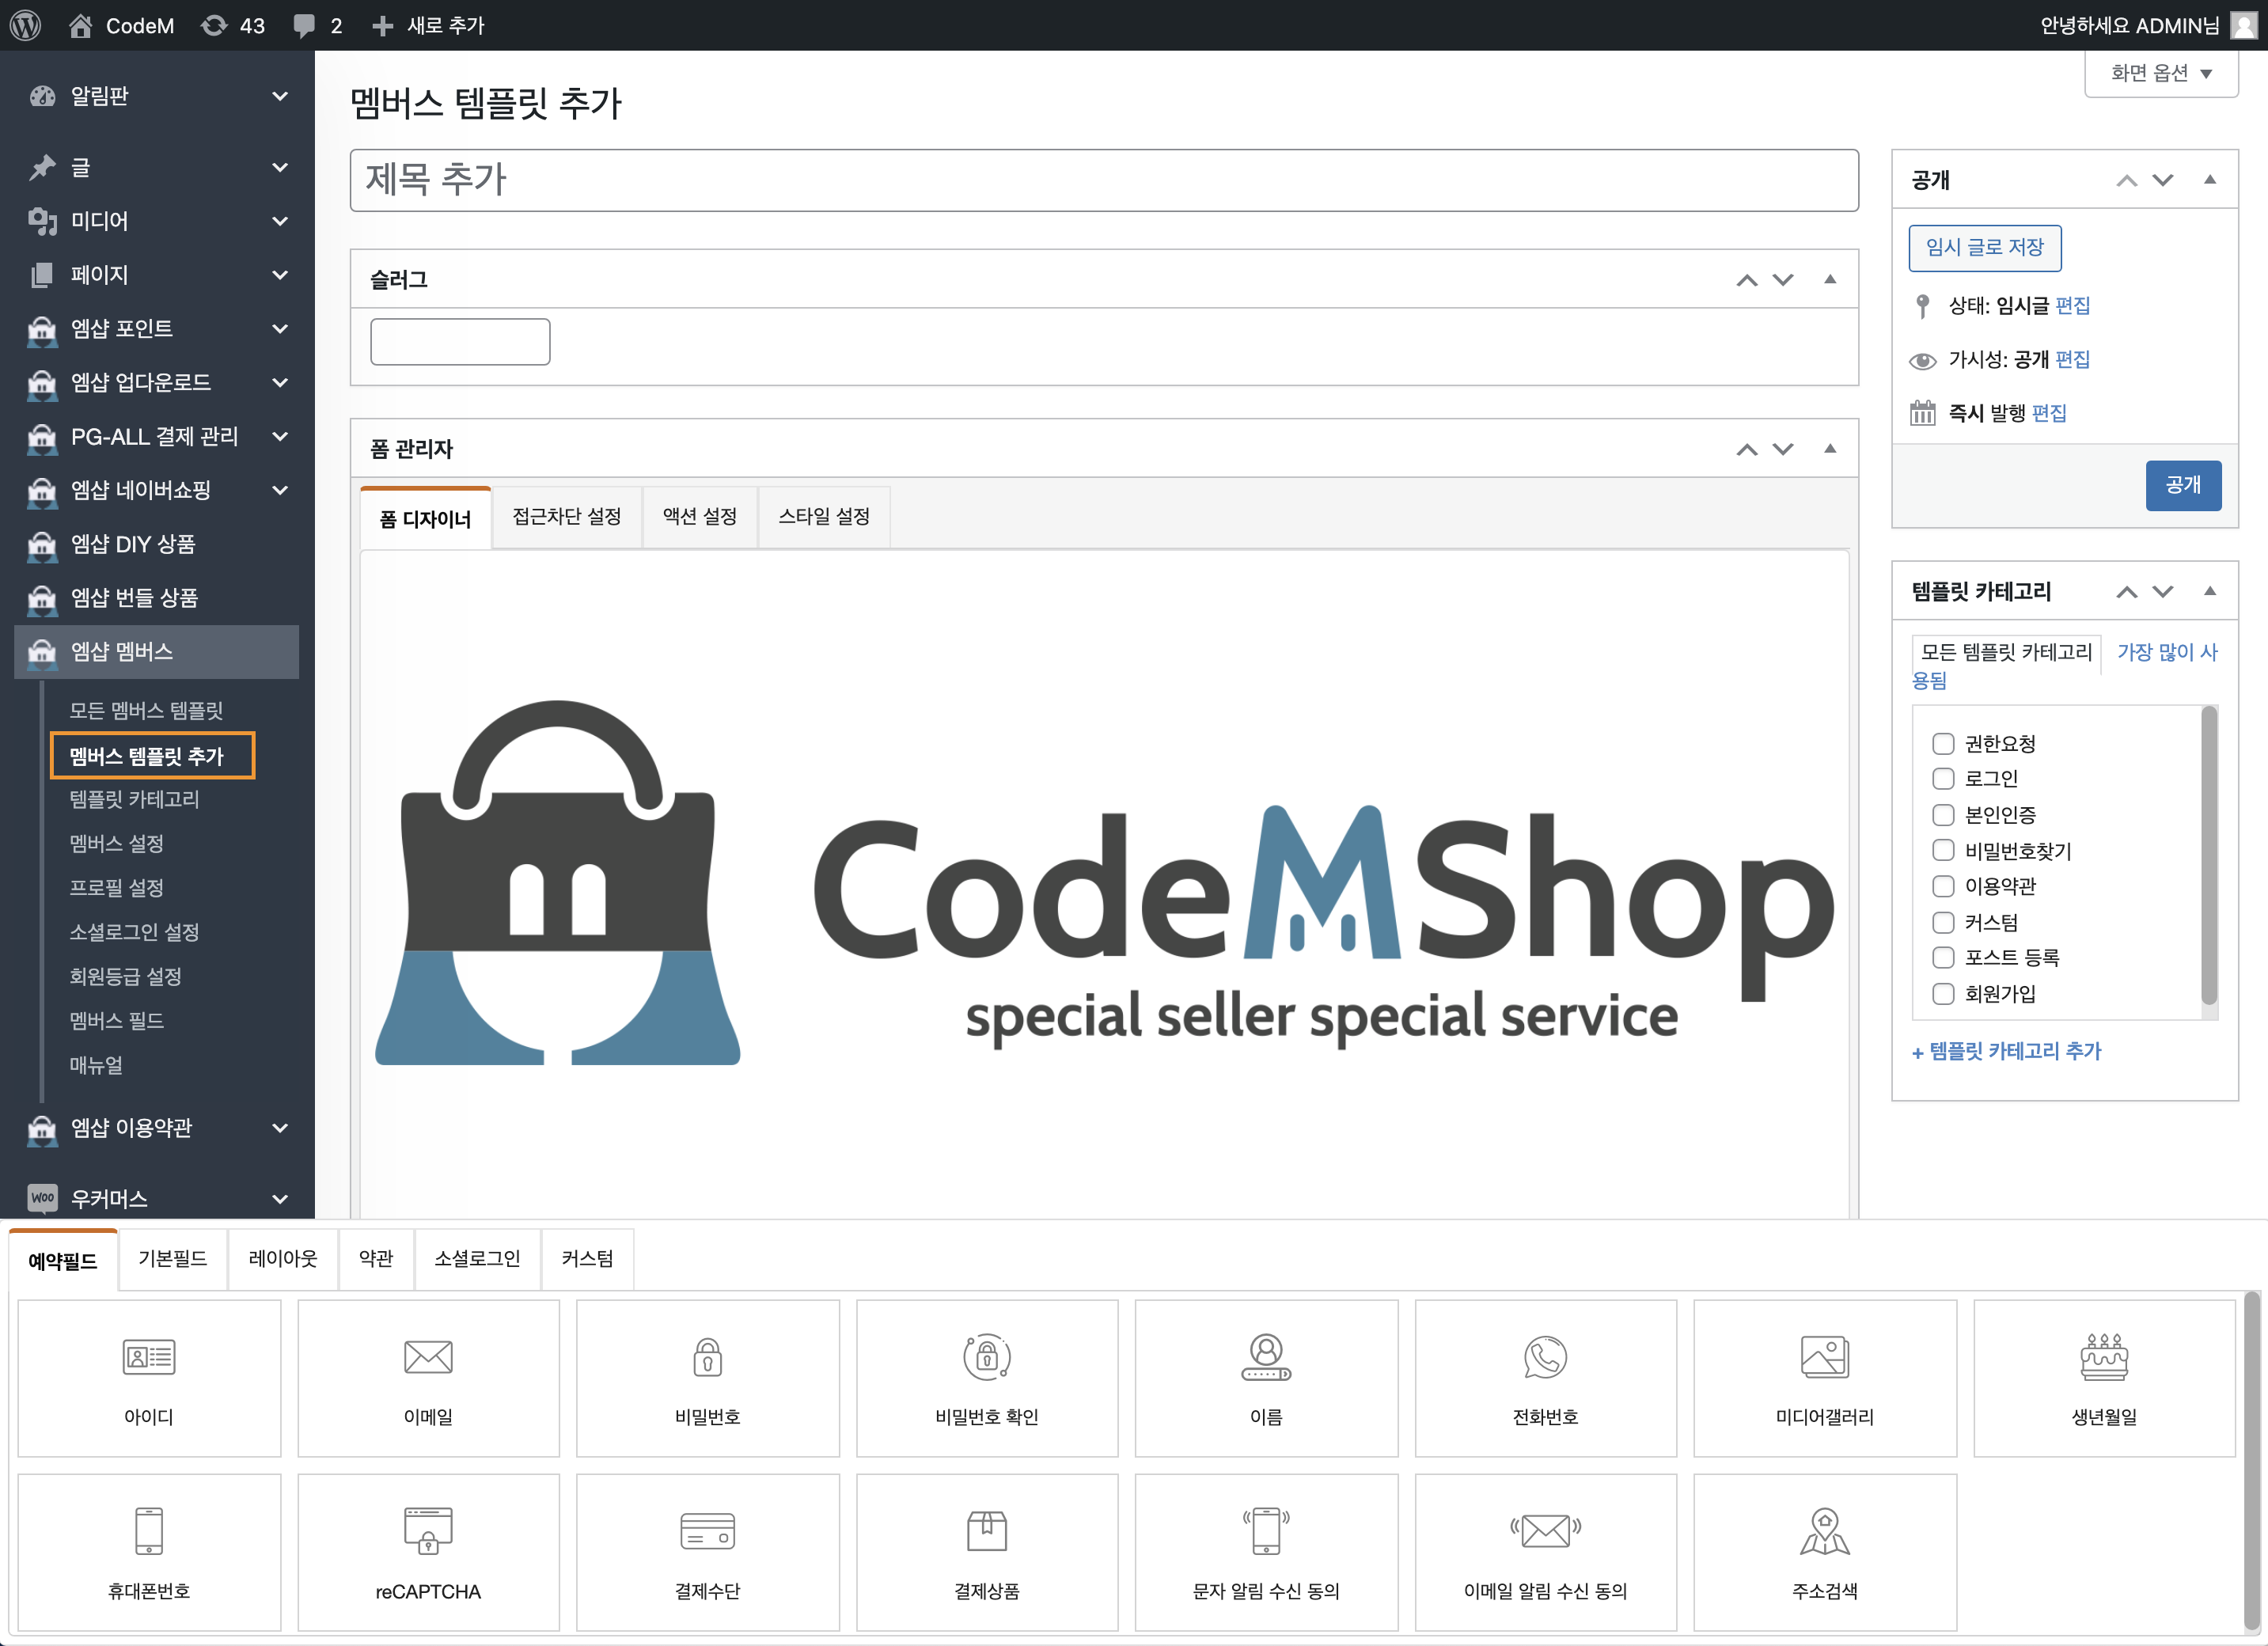
Task: Add the 이름 person field
Action: (1266, 1377)
